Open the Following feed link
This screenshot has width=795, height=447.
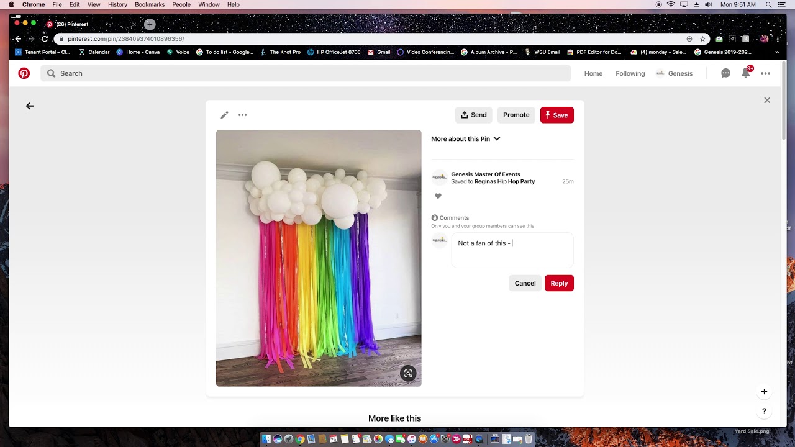pyautogui.click(x=630, y=73)
